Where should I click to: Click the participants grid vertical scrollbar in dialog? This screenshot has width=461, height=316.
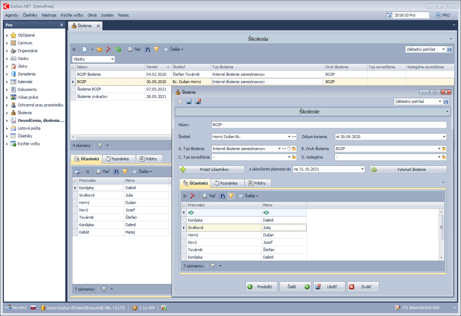[x=441, y=227]
